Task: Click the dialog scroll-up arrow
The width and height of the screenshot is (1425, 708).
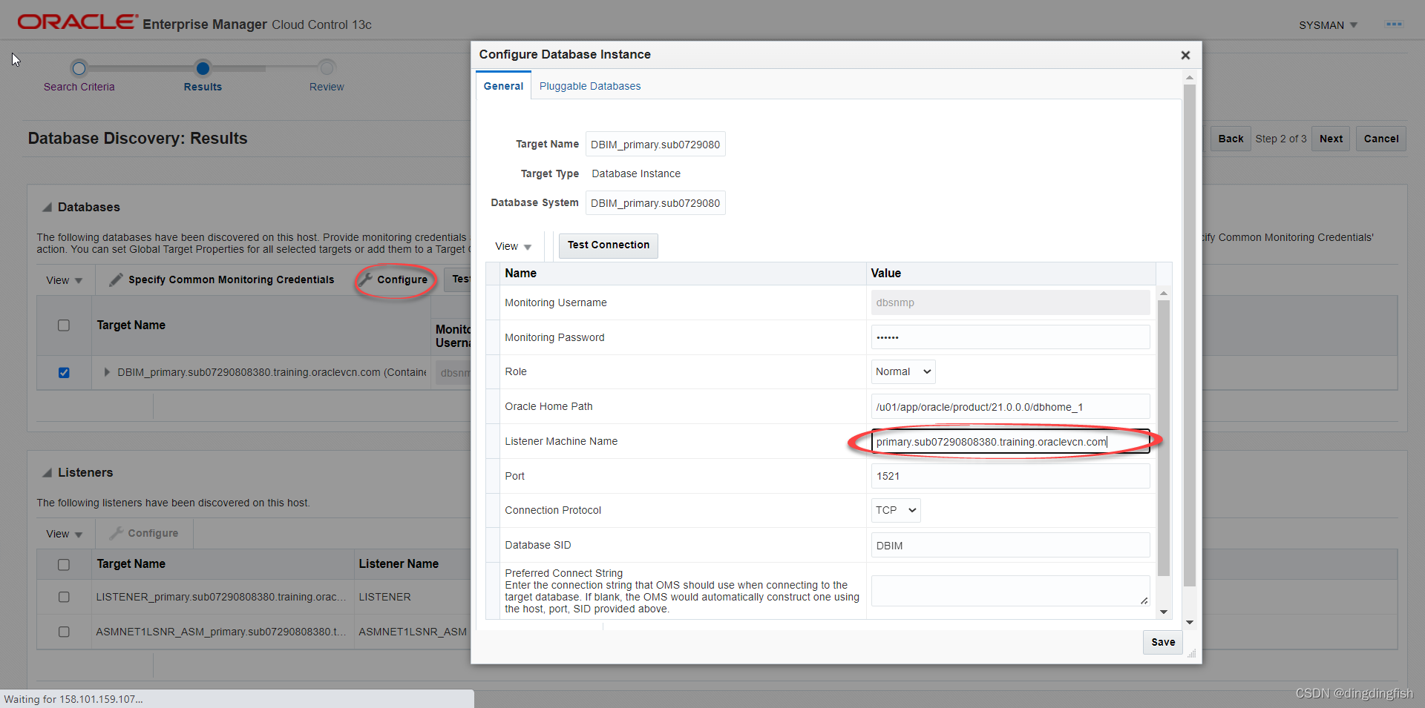Action: tap(1190, 78)
